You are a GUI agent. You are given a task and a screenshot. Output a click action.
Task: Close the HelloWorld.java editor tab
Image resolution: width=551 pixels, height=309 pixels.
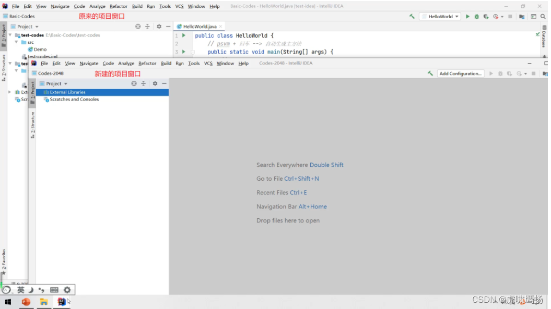click(221, 26)
